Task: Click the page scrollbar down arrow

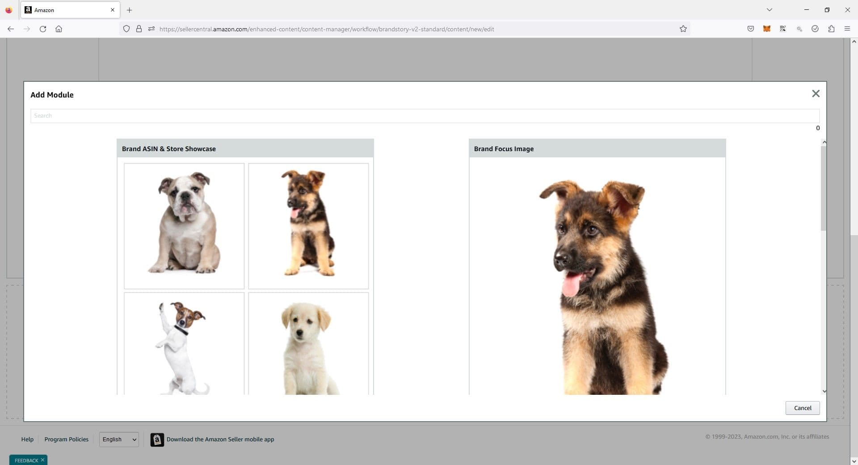Action: click(854, 461)
